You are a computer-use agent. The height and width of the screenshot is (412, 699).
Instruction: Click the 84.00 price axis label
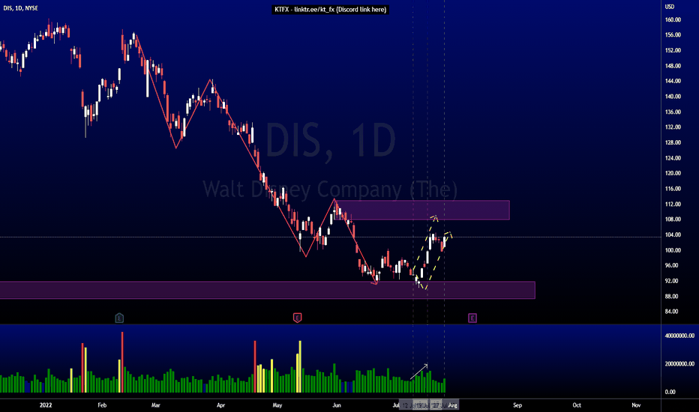pos(671,312)
